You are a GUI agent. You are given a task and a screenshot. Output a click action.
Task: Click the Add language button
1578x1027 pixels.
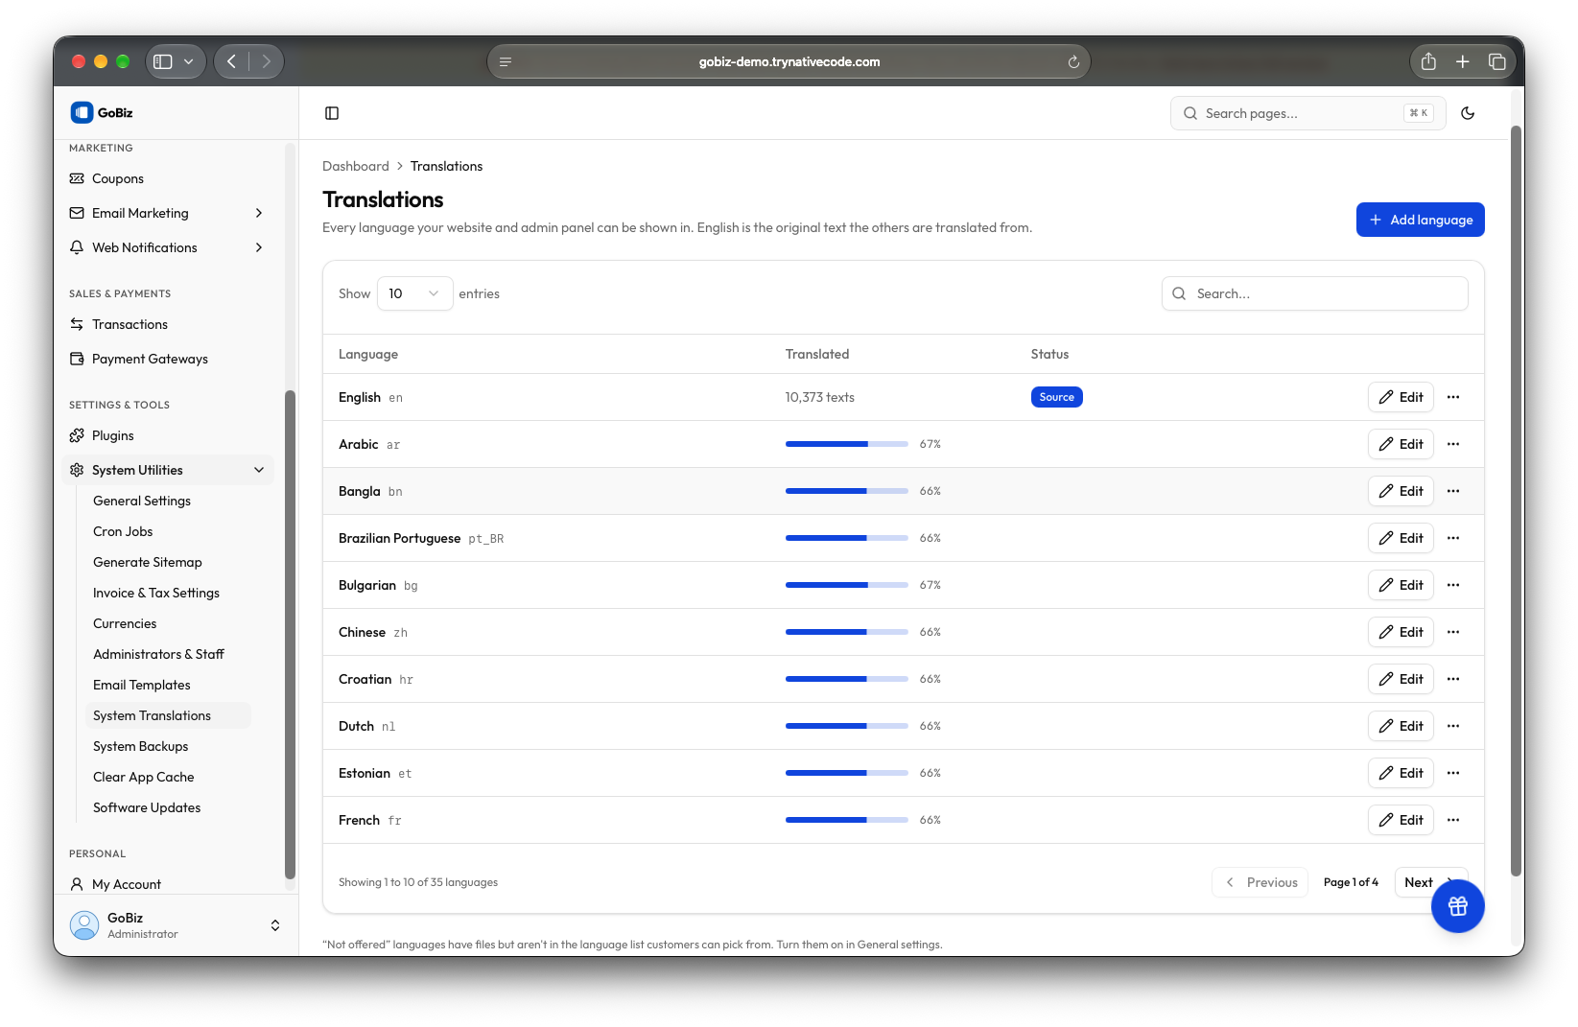click(1420, 220)
